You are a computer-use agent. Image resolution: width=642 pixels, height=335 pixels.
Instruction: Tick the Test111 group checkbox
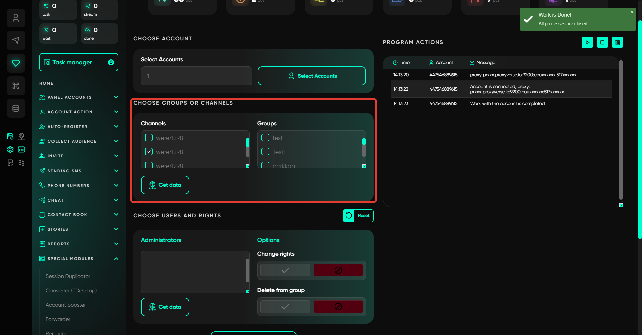tap(265, 152)
